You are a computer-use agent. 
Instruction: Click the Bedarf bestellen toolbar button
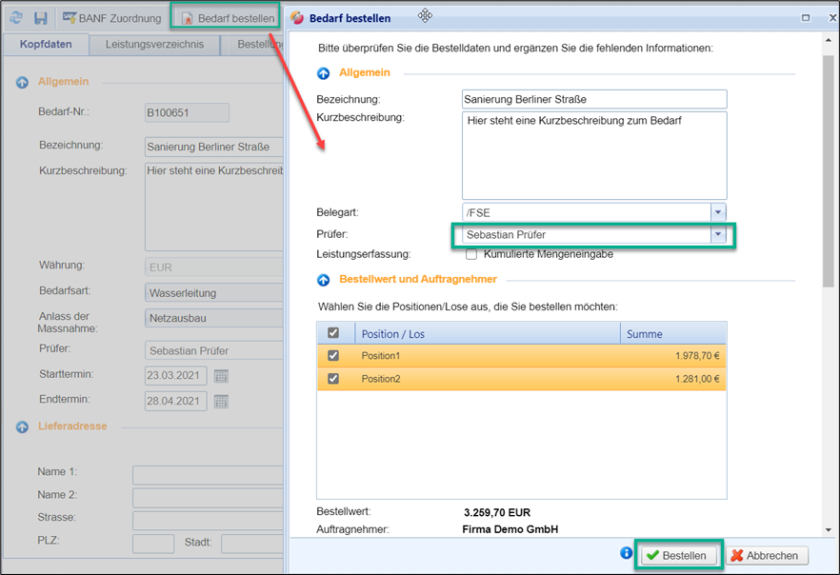click(x=227, y=18)
